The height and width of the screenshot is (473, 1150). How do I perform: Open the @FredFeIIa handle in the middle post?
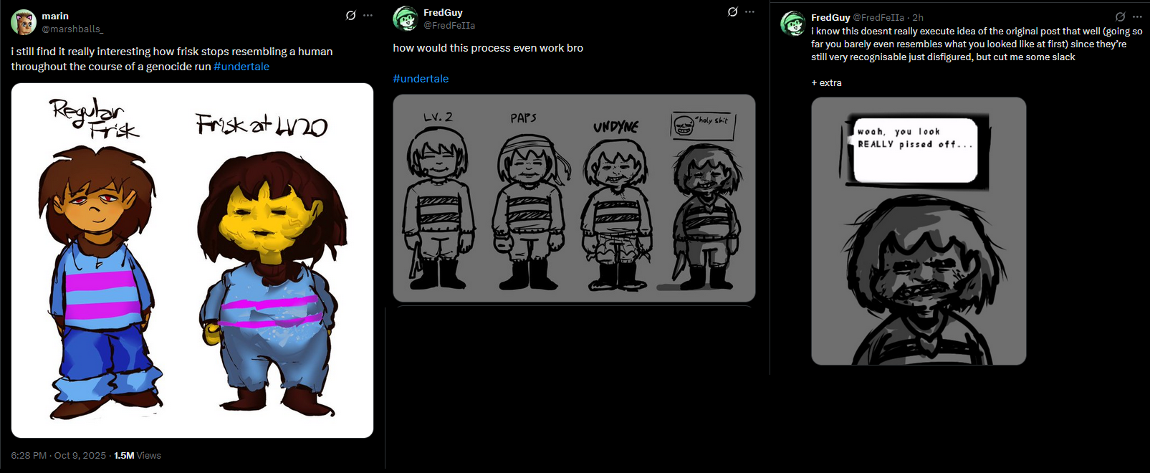pos(449,25)
